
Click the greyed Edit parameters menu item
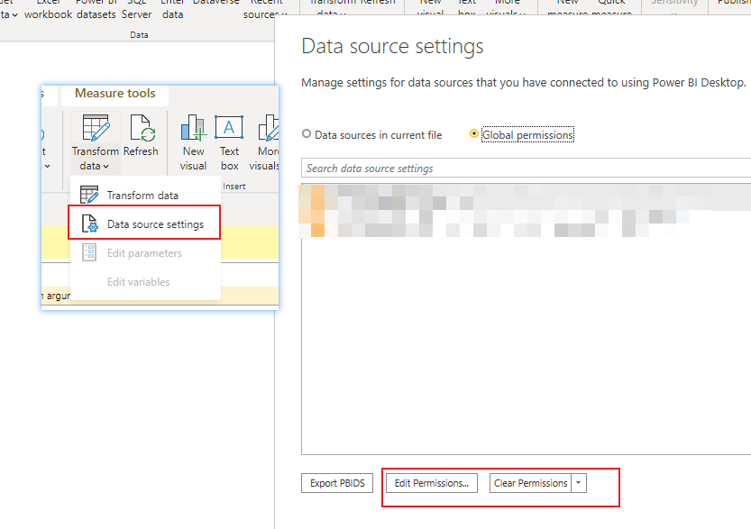tap(146, 252)
